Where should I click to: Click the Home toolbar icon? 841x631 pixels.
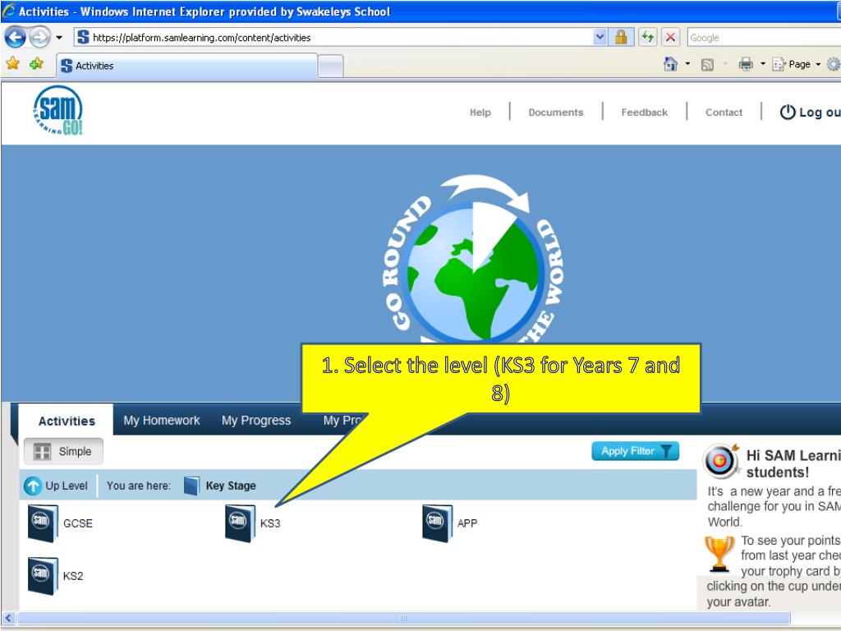tap(670, 64)
